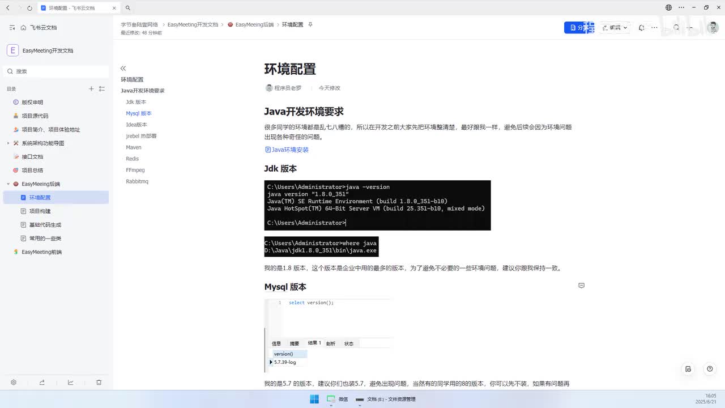
Task: Open EasyMeeting开发文档 wiki title
Action: (x=48, y=50)
